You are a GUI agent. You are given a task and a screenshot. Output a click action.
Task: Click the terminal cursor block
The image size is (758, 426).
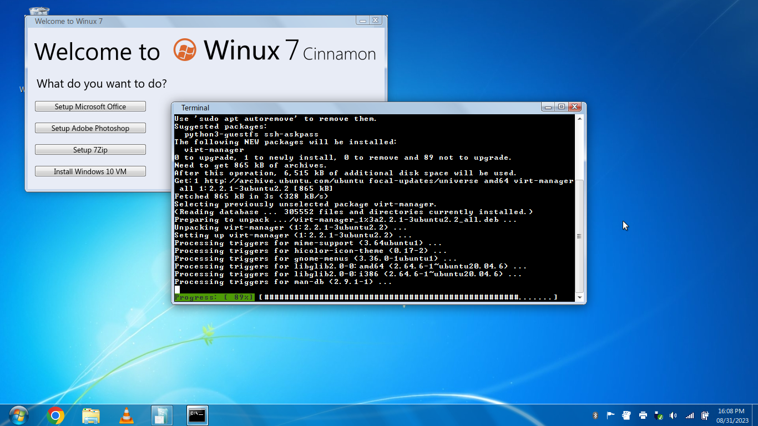(177, 290)
